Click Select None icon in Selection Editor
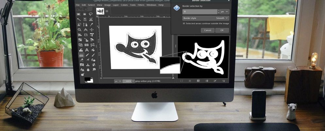The height and width of the screenshot is (131, 325). (x=190, y=81)
